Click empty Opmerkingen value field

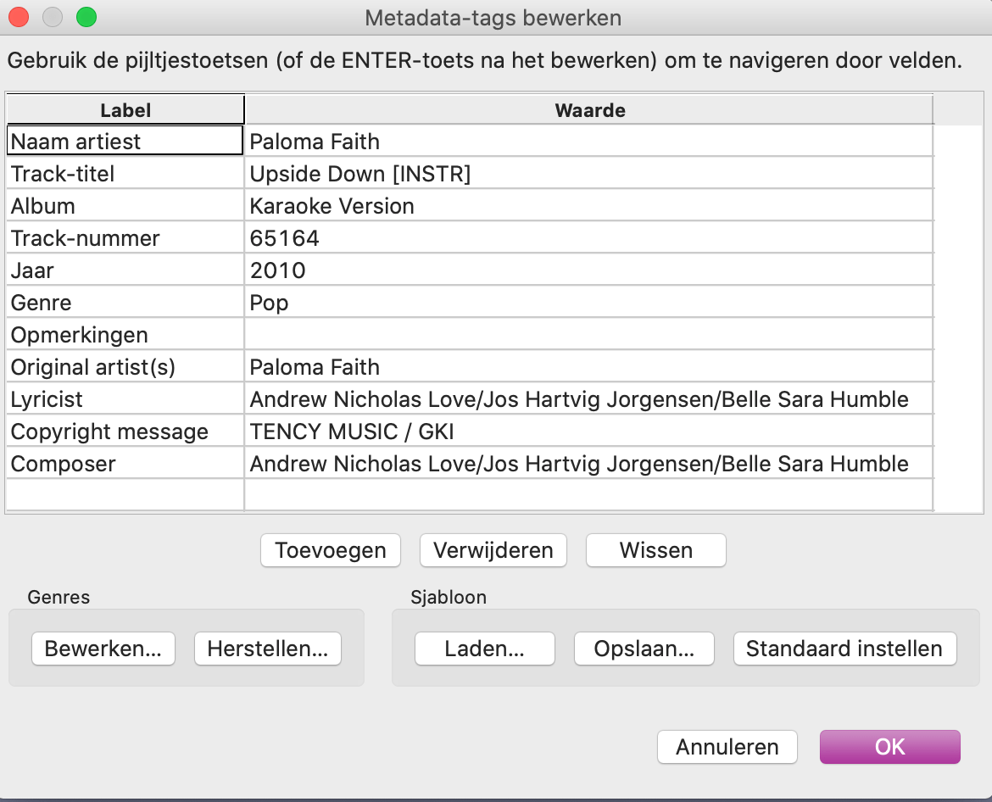[589, 335]
